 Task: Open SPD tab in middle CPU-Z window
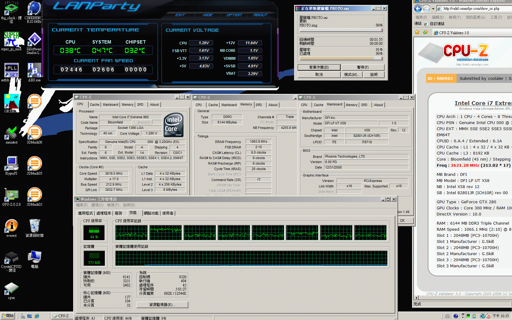point(259,105)
